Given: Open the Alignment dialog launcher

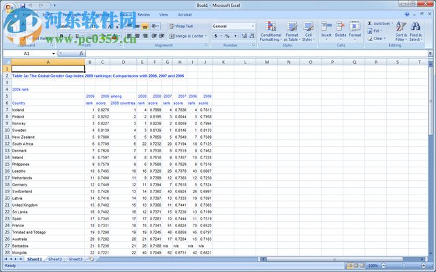Looking at the screenshot, I should 206,46.
